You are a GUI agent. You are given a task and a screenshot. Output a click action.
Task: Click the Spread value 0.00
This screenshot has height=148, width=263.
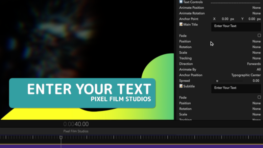(256, 81)
